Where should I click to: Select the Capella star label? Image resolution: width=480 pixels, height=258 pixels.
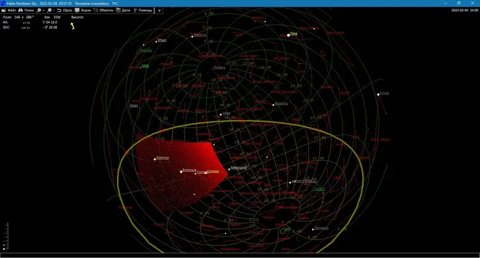200,35
